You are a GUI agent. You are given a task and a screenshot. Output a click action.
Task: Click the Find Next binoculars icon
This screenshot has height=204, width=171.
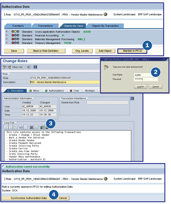pos(36,127)
